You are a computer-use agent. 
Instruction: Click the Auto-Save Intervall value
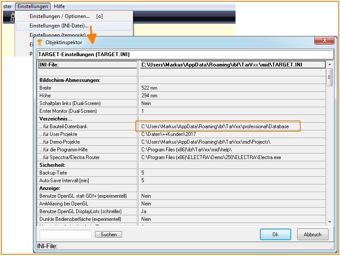point(231,181)
